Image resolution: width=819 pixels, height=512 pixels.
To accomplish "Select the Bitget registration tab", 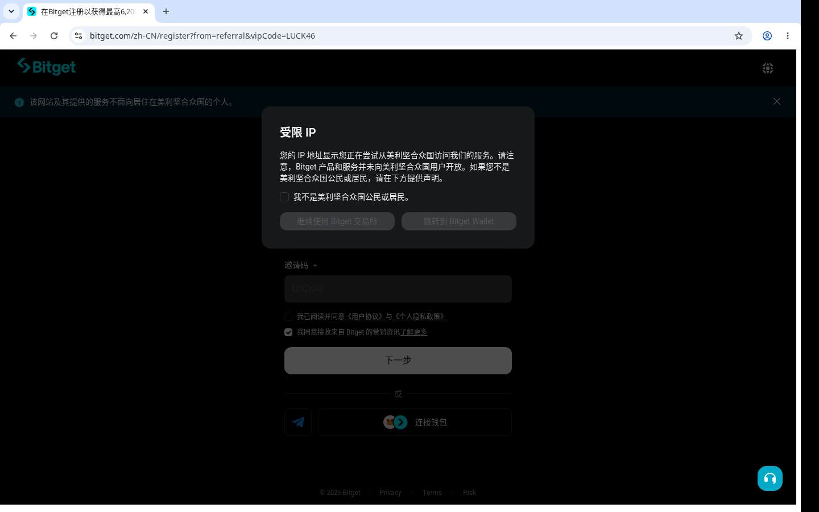I will click(x=88, y=11).
